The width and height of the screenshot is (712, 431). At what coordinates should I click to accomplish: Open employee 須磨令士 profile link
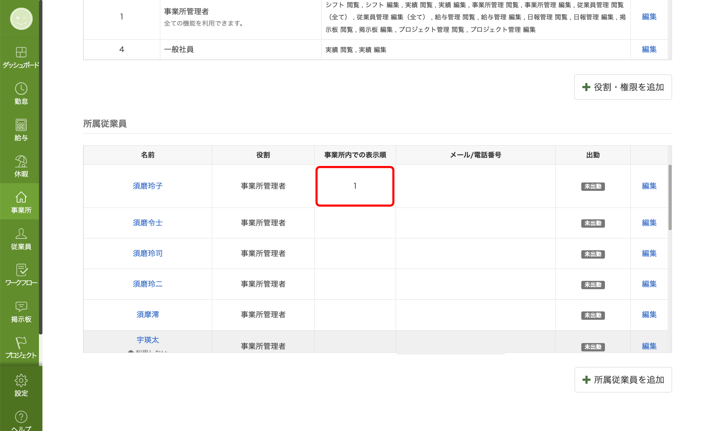tap(147, 223)
